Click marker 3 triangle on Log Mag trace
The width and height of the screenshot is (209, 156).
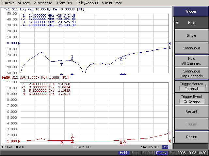pyautogui.click(x=121, y=59)
